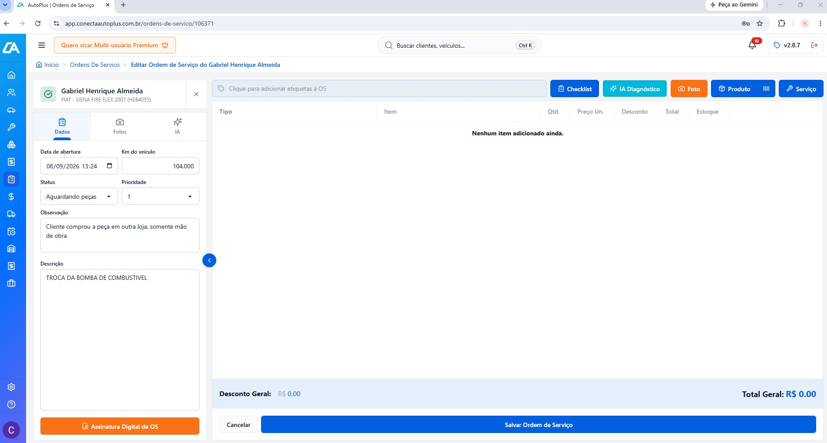Open the vehicles car icon in sidebar

tap(11, 110)
